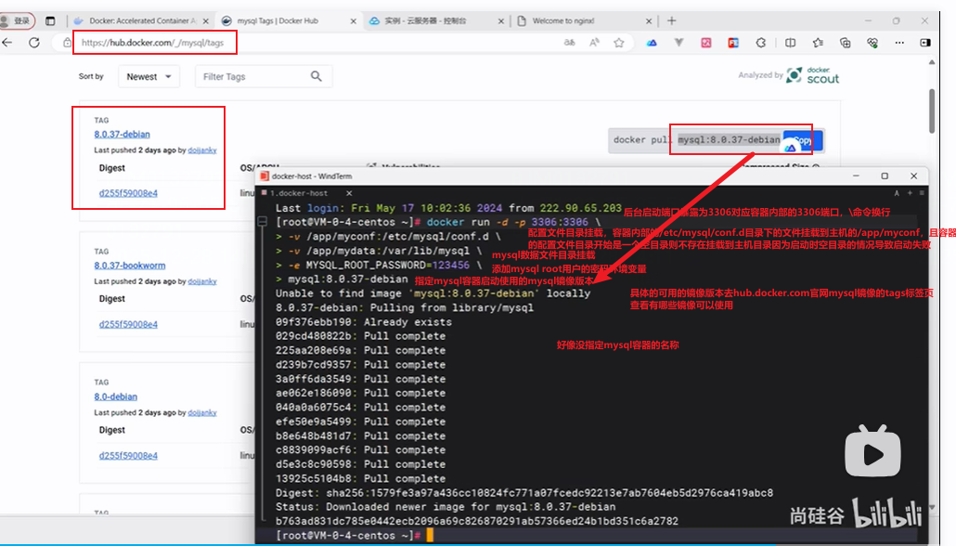Open the Sort by Newest dropdown
This screenshot has width=956, height=546.
149,77
